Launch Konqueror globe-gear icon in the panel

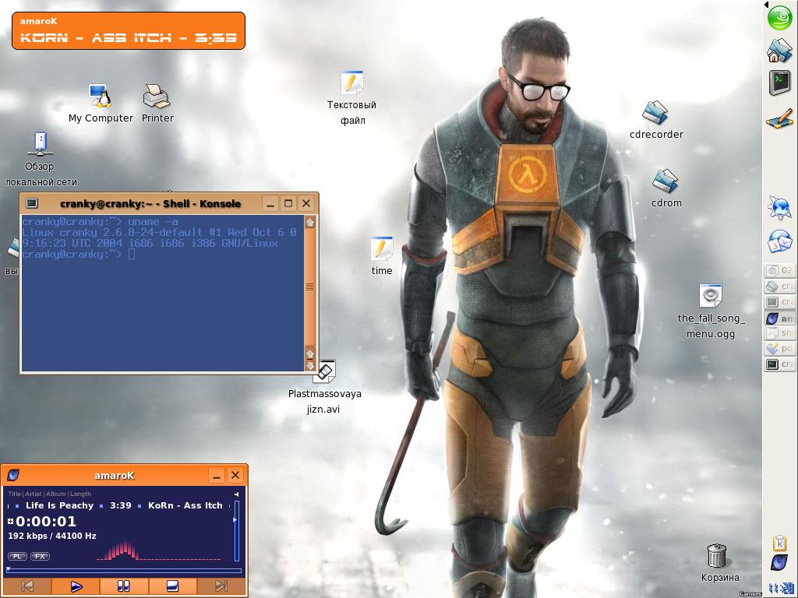point(779,207)
